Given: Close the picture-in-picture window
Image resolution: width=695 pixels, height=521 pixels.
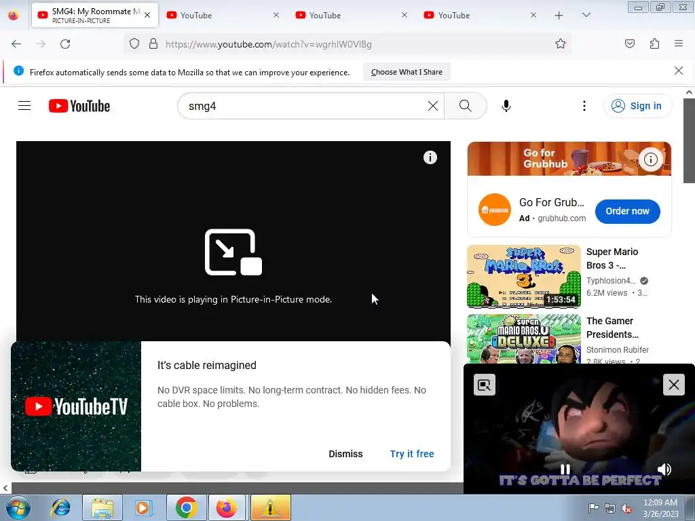Looking at the screenshot, I should tap(674, 385).
